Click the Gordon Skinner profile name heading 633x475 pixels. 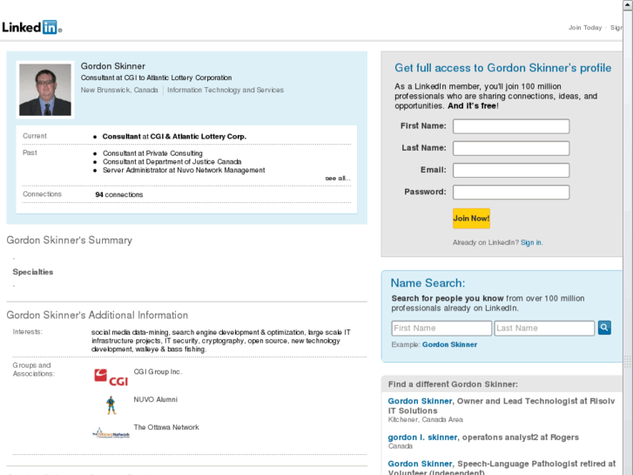[x=112, y=66]
